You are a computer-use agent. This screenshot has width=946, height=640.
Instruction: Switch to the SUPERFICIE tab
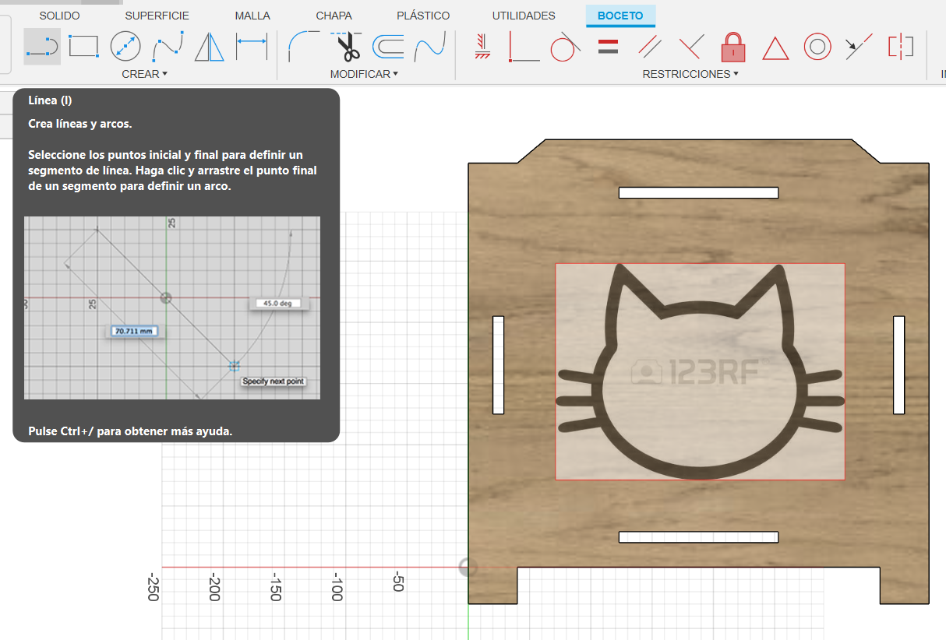pos(157,16)
